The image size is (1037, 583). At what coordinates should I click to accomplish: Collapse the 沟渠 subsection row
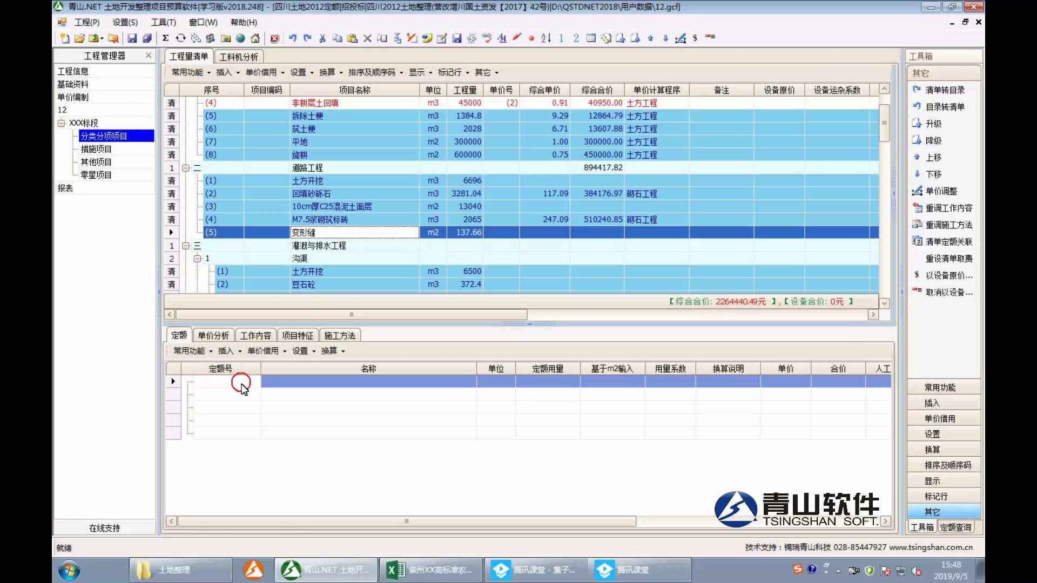(197, 259)
